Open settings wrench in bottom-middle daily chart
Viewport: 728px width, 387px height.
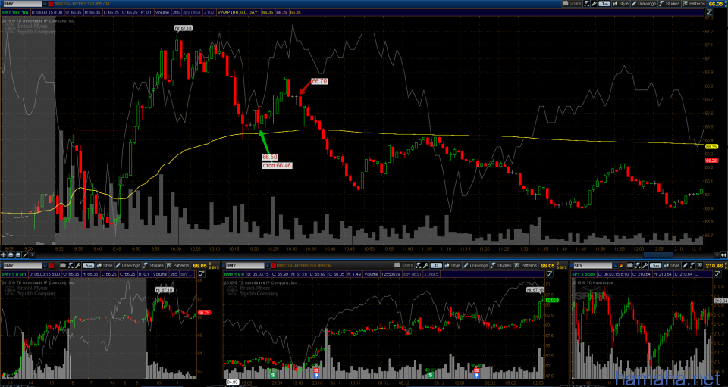pyautogui.click(x=425, y=266)
